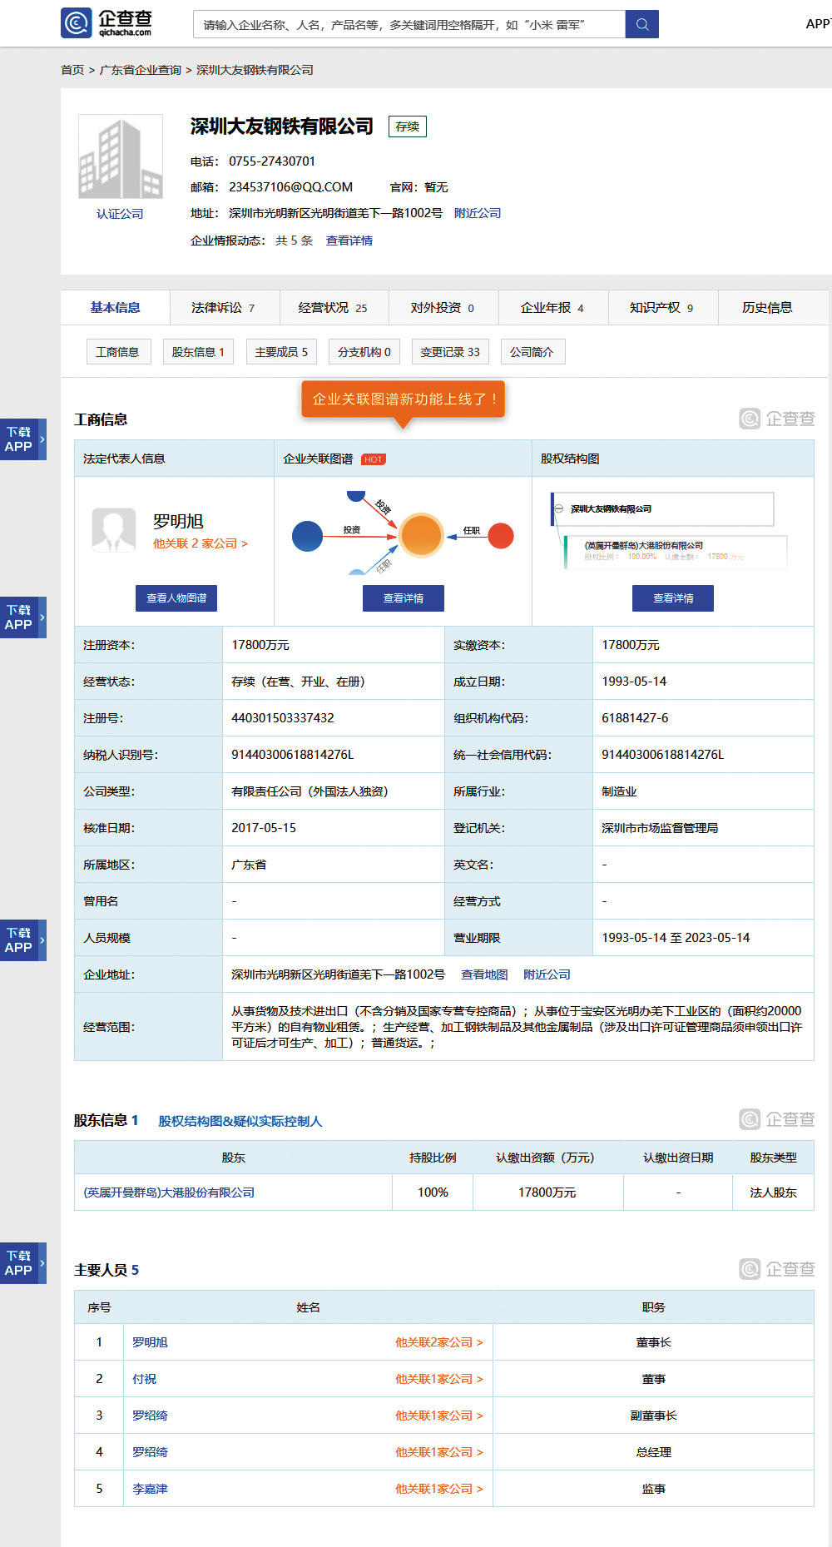The width and height of the screenshot is (832, 1547).
Task: Select the 公司简介 sub-tab
Action: (532, 352)
